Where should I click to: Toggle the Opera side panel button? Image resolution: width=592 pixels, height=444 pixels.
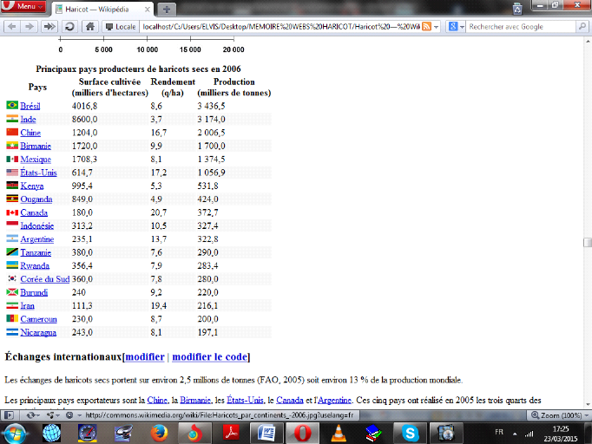(9, 415)
